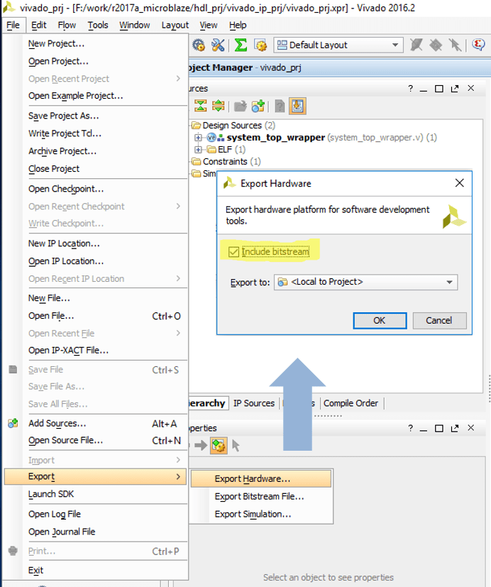Open the project settings gear icon
The width and height of the screenshot is (491, 587).
(x=199, y=45)
